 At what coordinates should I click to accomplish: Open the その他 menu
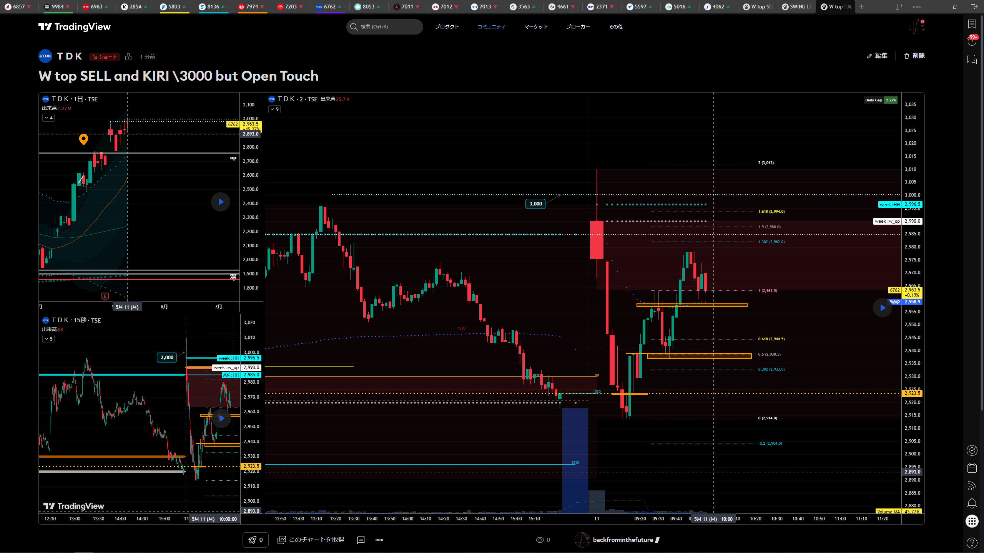coord(615,26)
